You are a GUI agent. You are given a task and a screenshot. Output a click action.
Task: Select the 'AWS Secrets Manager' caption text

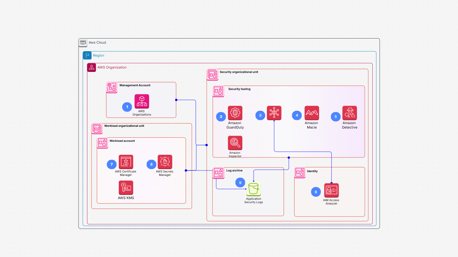pos(165,173)
